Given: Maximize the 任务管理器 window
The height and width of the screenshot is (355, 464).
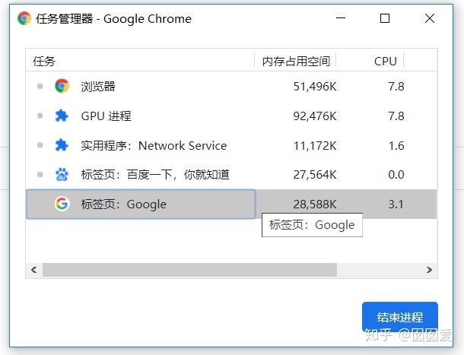Looking at the screenshot, I should (x=384, y=18).
